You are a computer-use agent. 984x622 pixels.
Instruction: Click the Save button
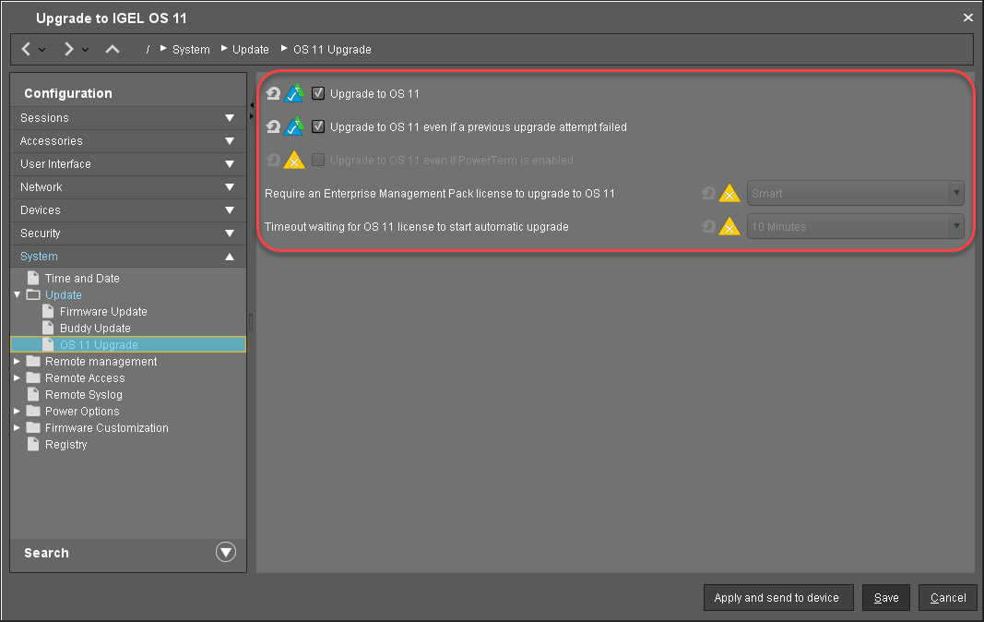886,598
